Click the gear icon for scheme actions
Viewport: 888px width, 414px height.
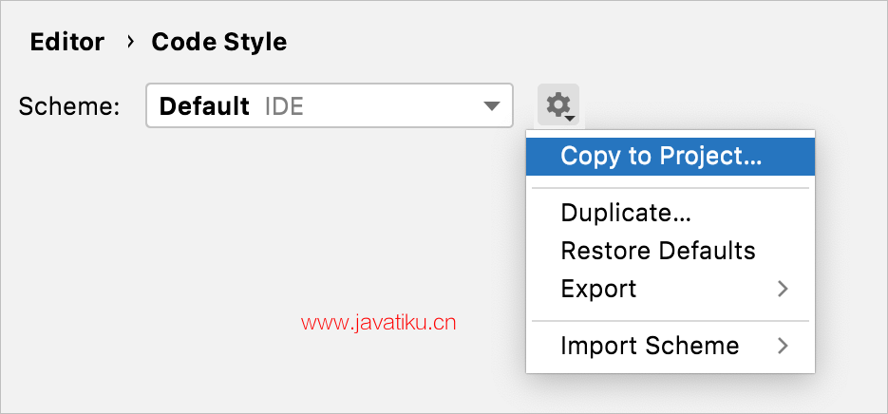(x=557, y=104)
